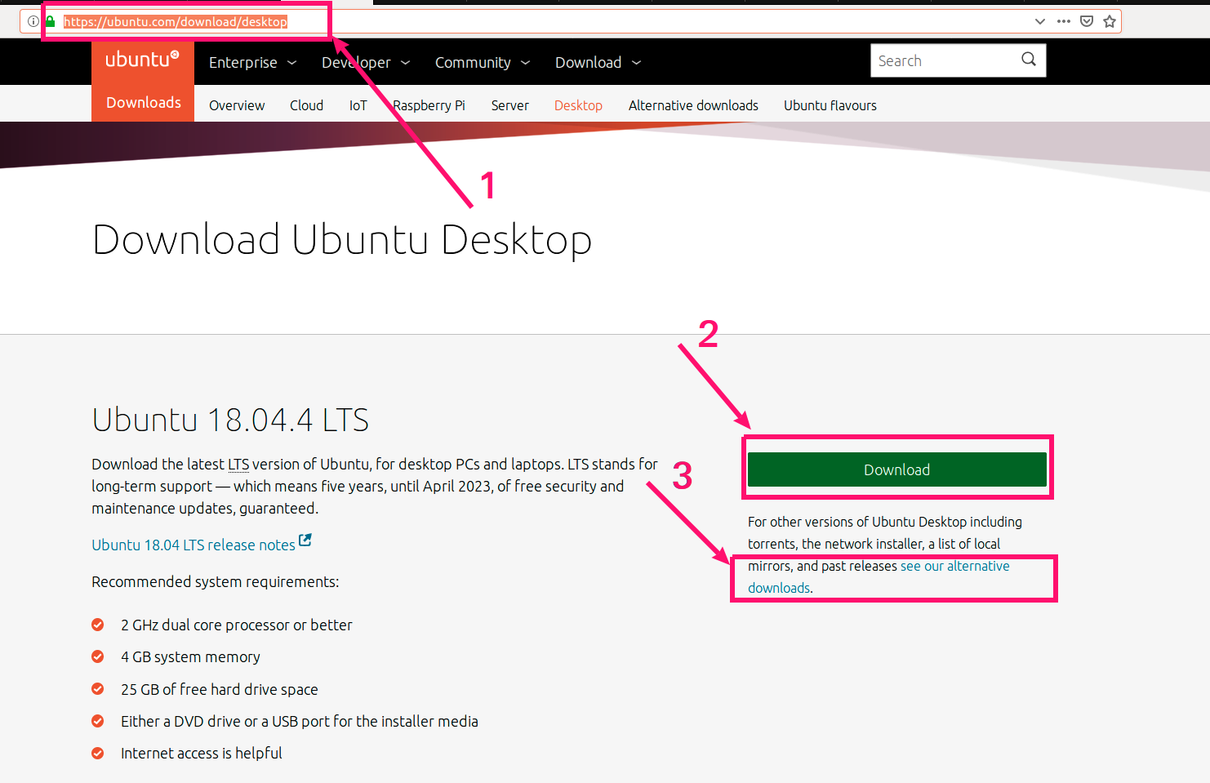Open the Alternative downloads tab
This screenshot has height=783, width=1210.
click(x=693, y=105)
